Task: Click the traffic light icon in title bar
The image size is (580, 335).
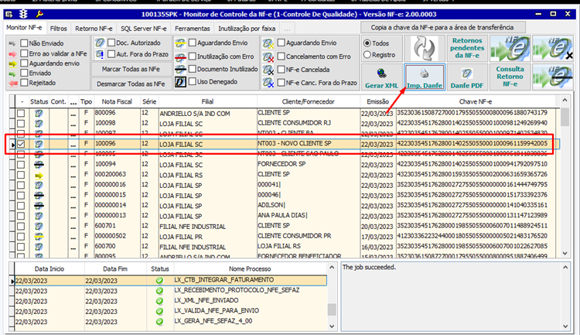Action: [x=22, y=14]
